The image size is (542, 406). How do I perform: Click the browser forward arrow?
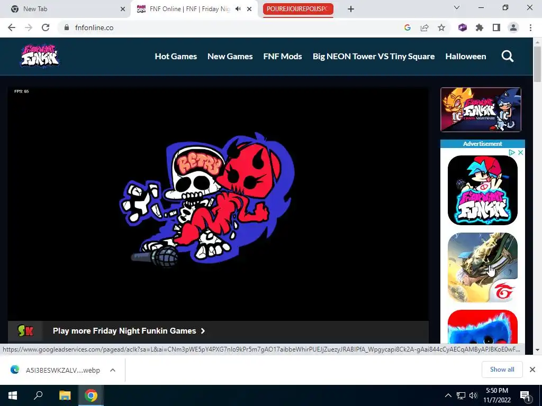click(x=29, y=27)
